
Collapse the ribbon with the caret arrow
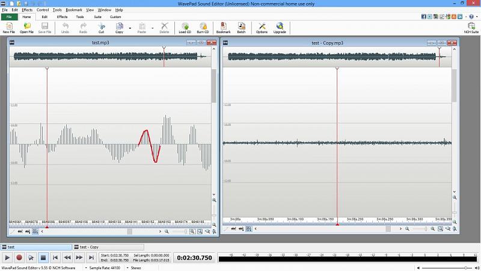[x=466, y=17]
